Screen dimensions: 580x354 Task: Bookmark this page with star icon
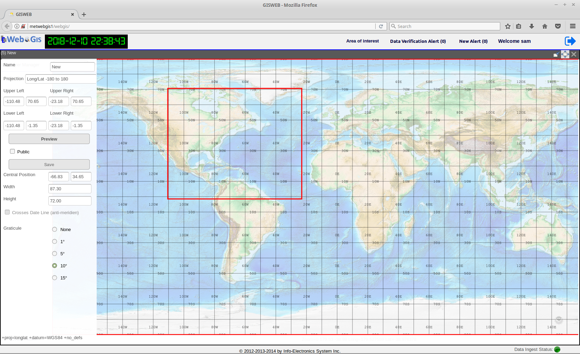(507, 26)
